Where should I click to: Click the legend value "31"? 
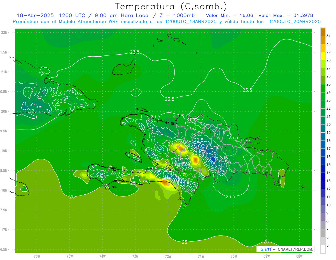328,36
